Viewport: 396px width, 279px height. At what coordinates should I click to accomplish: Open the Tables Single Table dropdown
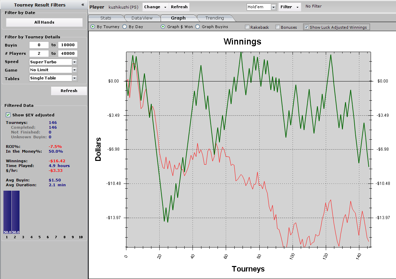(74, 78)
